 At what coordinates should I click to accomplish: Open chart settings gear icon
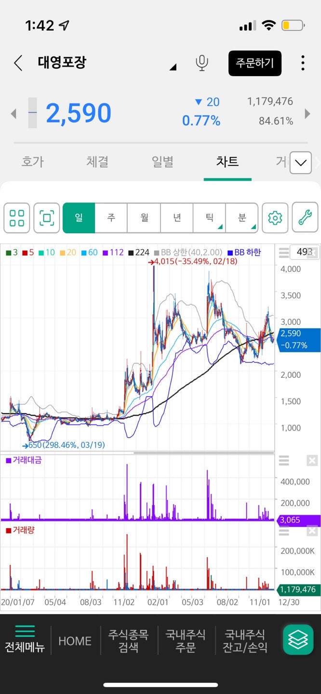click(x=275, y=218)
